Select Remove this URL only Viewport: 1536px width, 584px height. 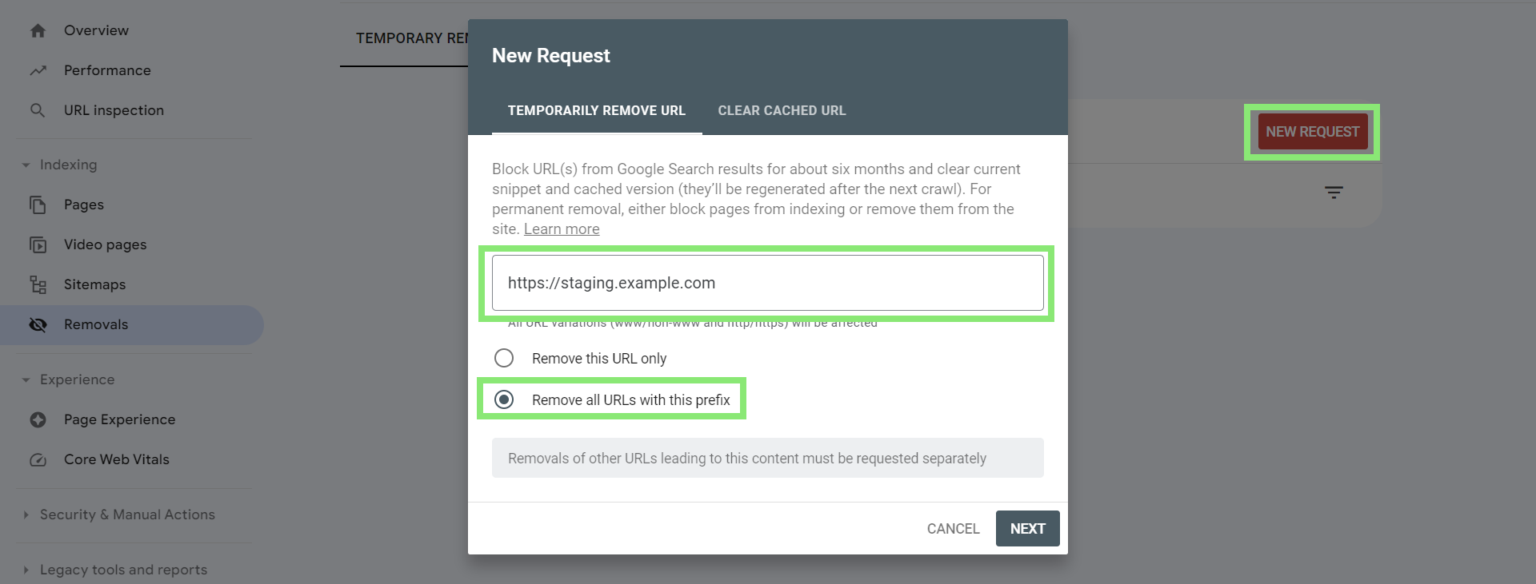(x=504, y=358)
